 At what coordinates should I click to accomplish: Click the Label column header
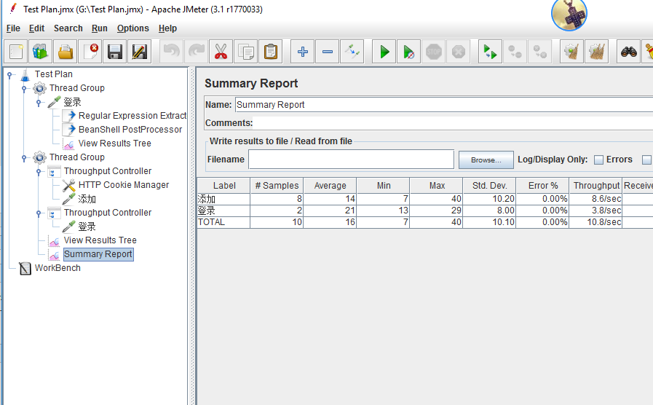224,186
